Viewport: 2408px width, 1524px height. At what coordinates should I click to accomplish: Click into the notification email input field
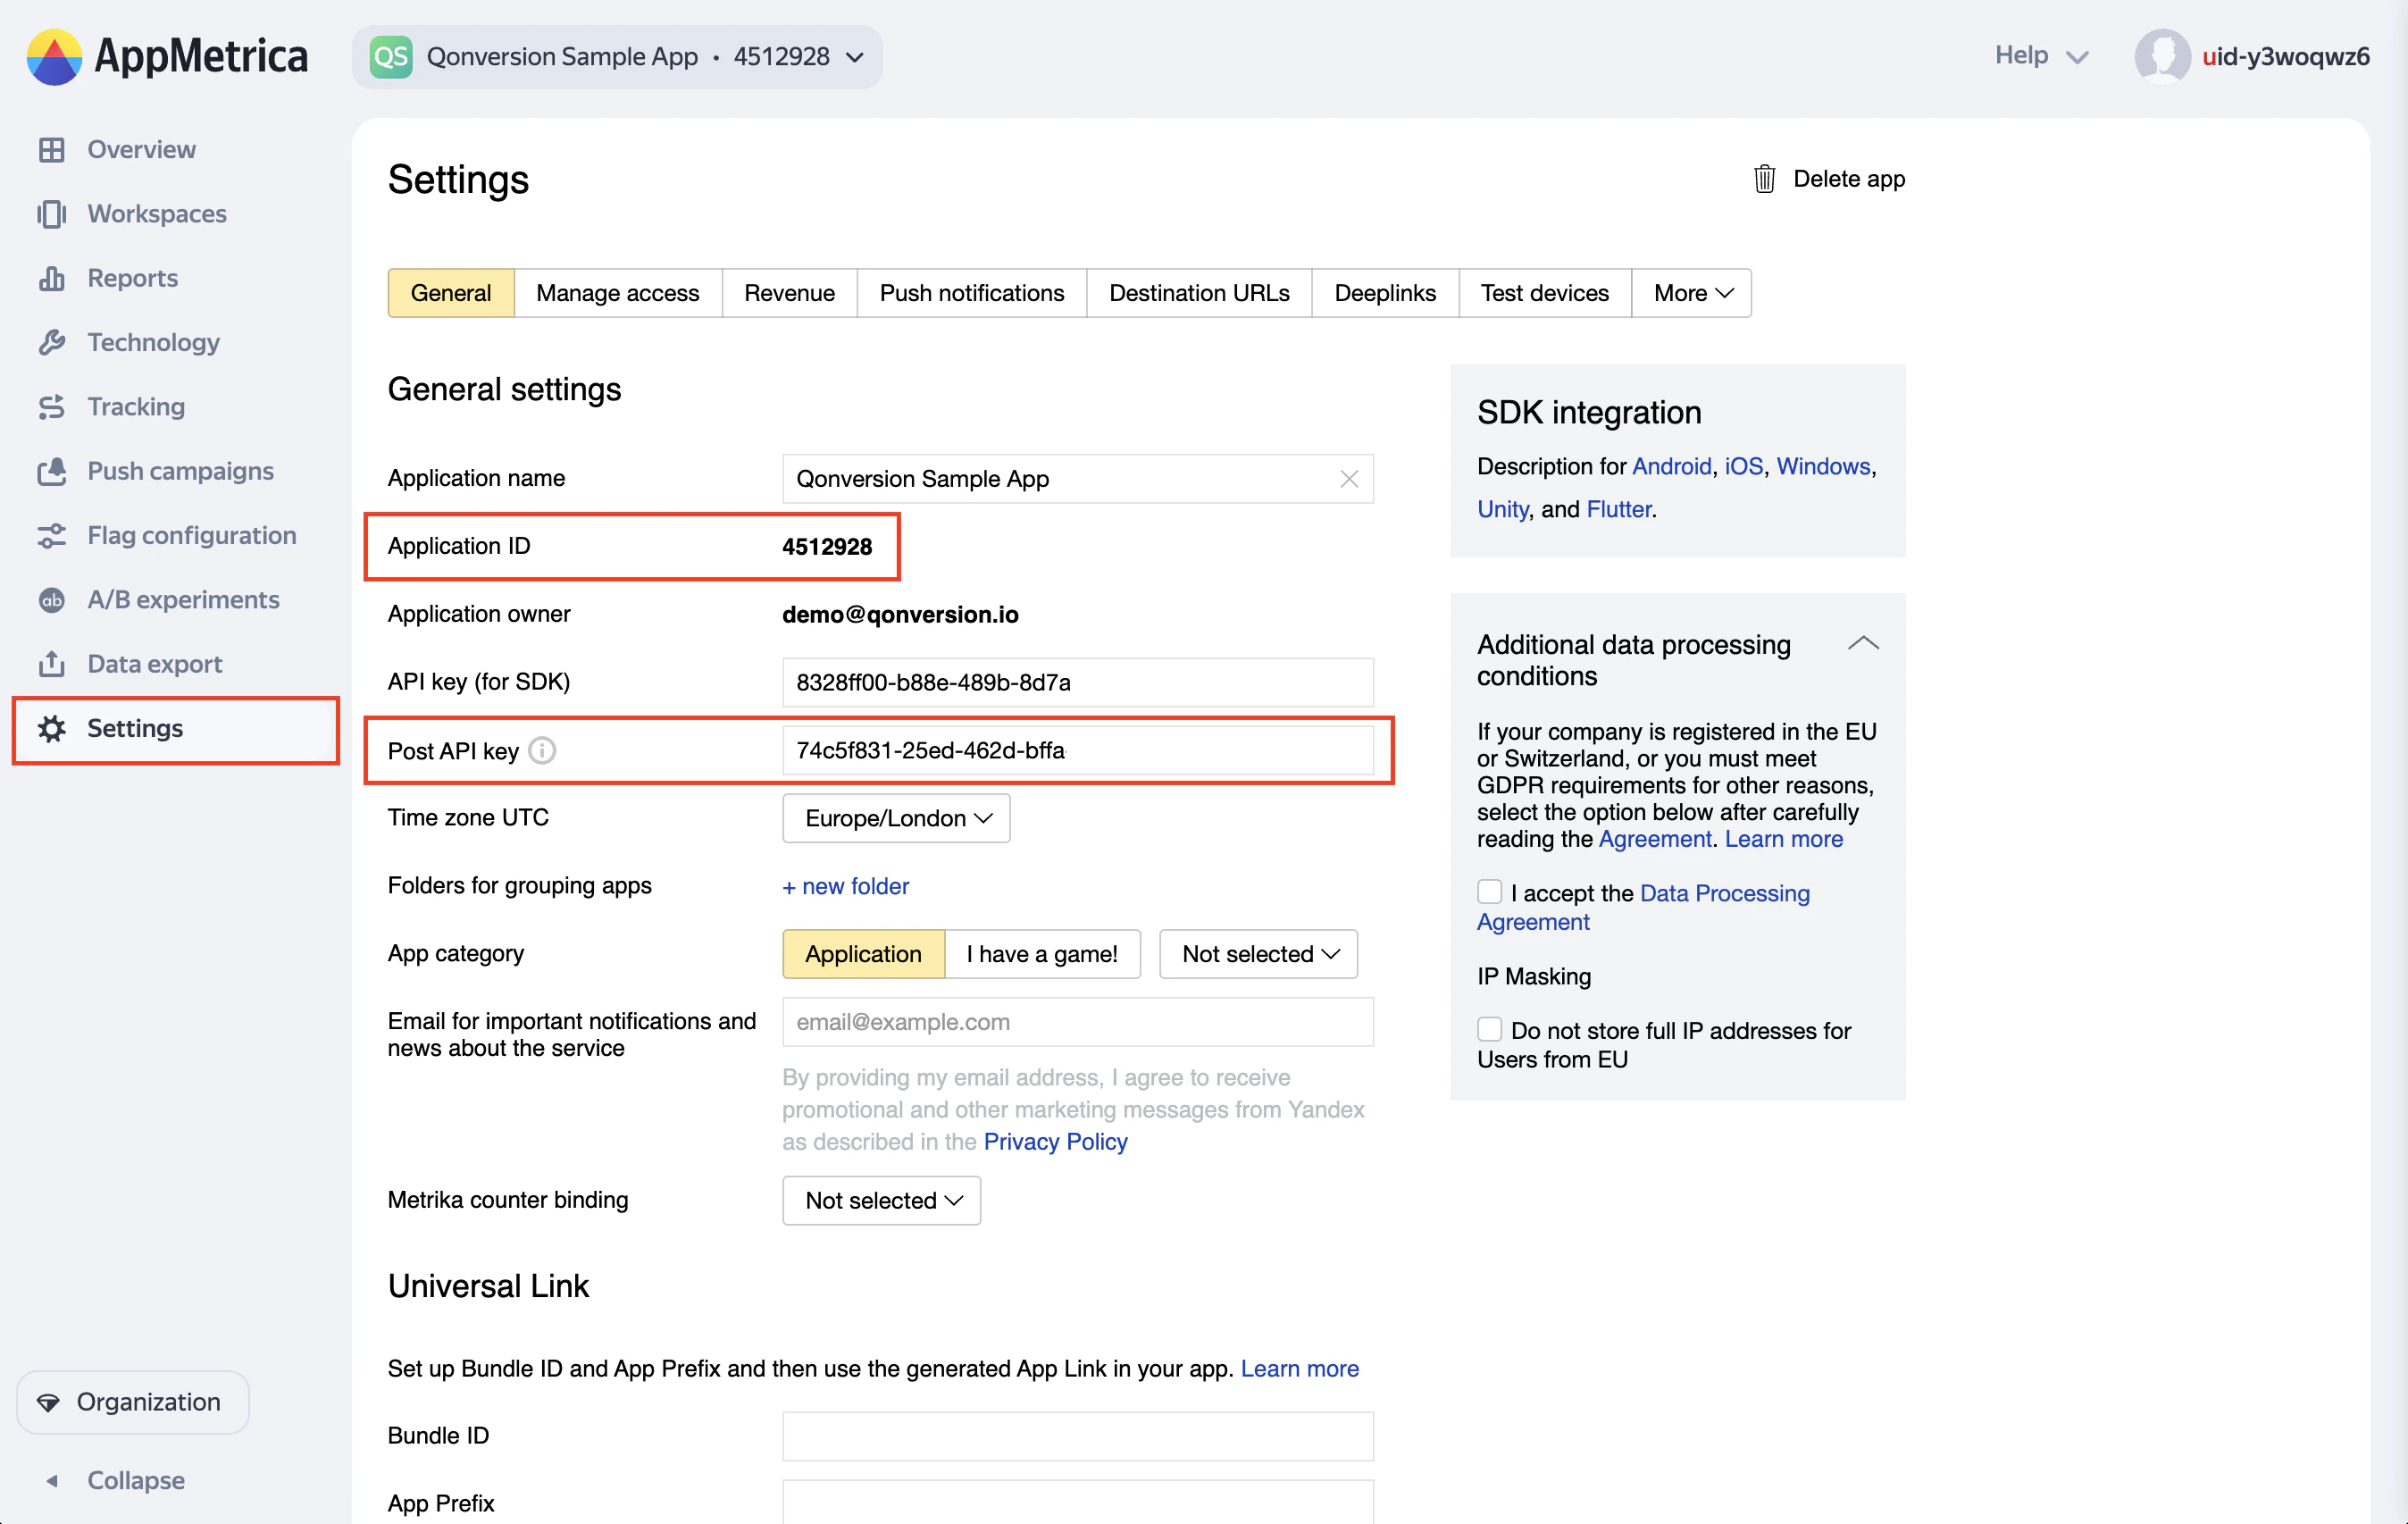click(1077, 1022)
